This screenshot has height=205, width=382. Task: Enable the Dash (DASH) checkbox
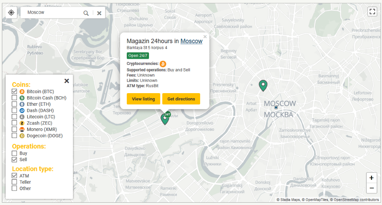coord(15,111)
